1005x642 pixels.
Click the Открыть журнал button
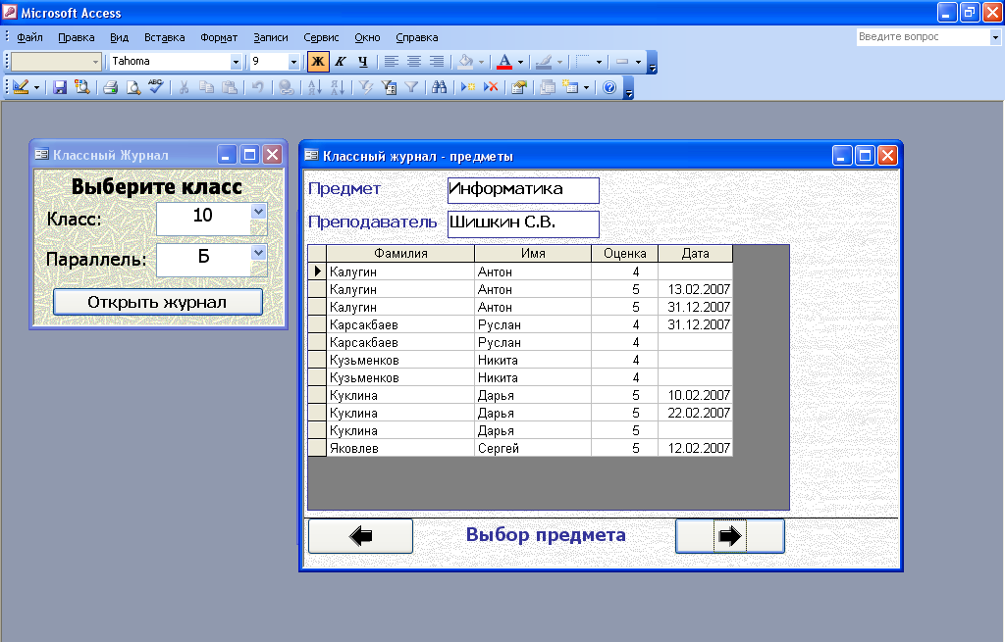158,302
